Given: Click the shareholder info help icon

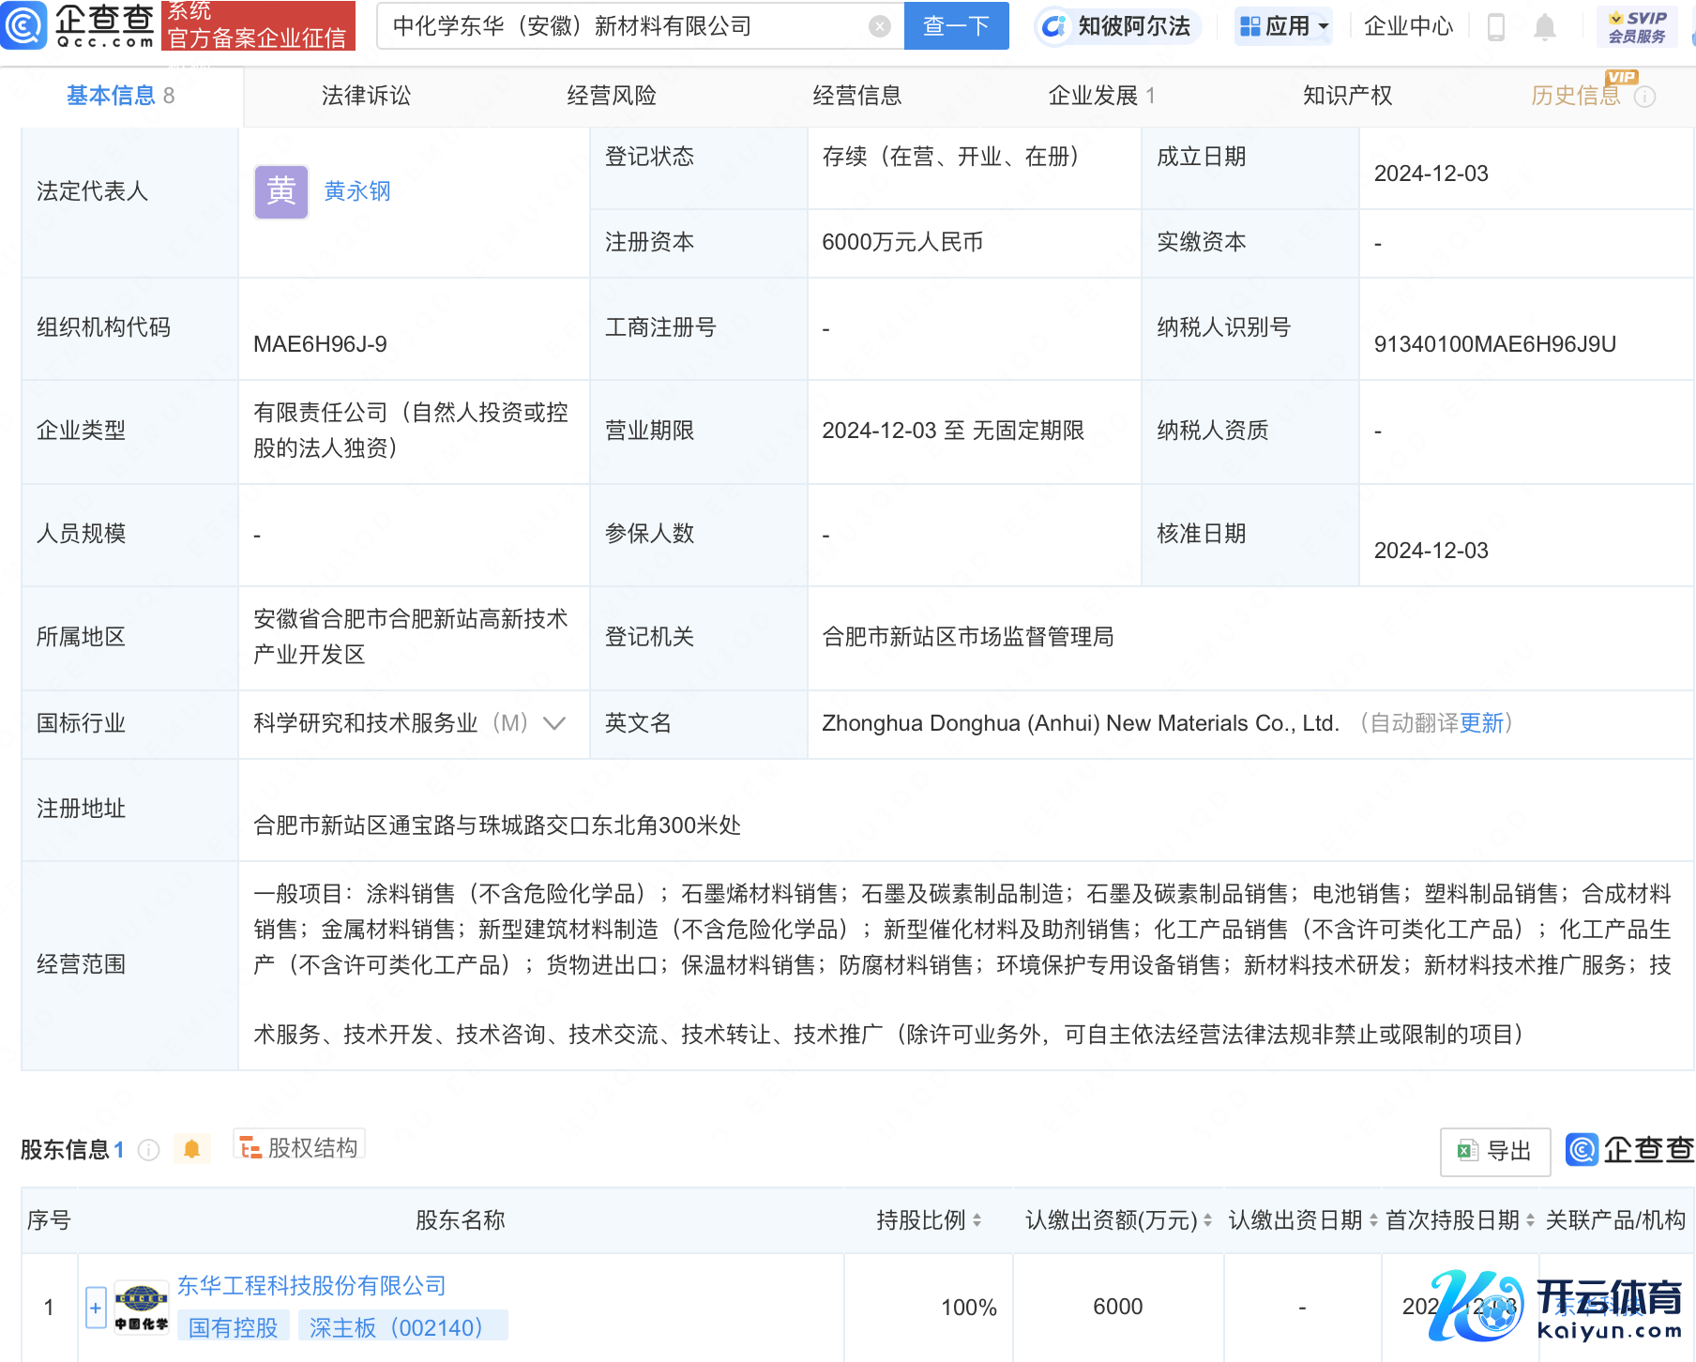Looking at the screenshot, I should point(149,1150).
